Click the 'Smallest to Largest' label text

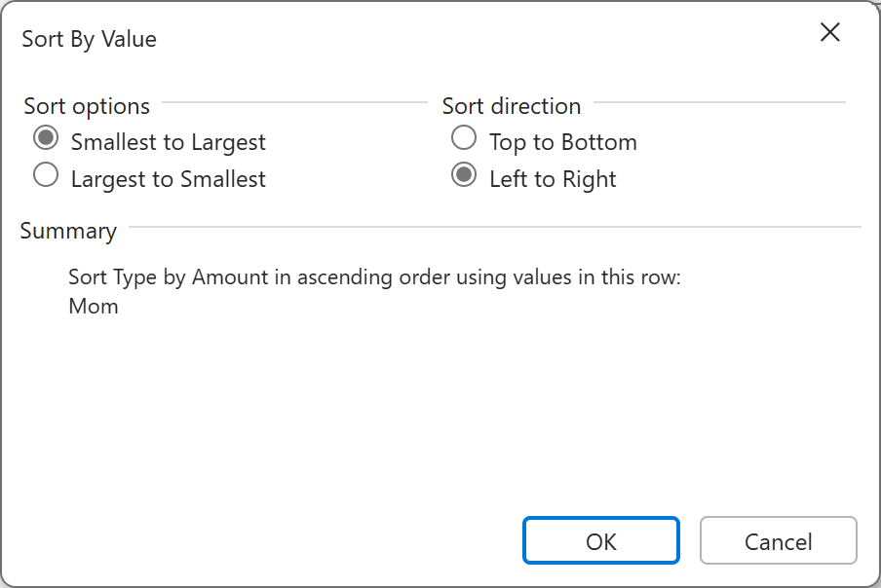click(x=168, y=142)
